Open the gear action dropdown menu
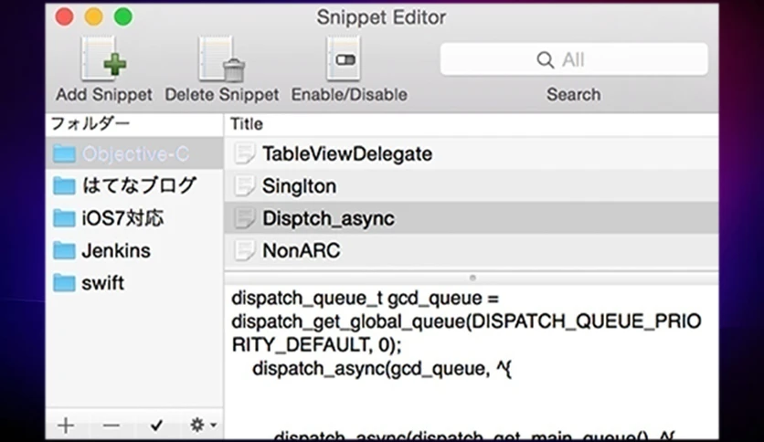Image resolution: width=764 pixels, height=442 pixels. (x=203, y=425)
